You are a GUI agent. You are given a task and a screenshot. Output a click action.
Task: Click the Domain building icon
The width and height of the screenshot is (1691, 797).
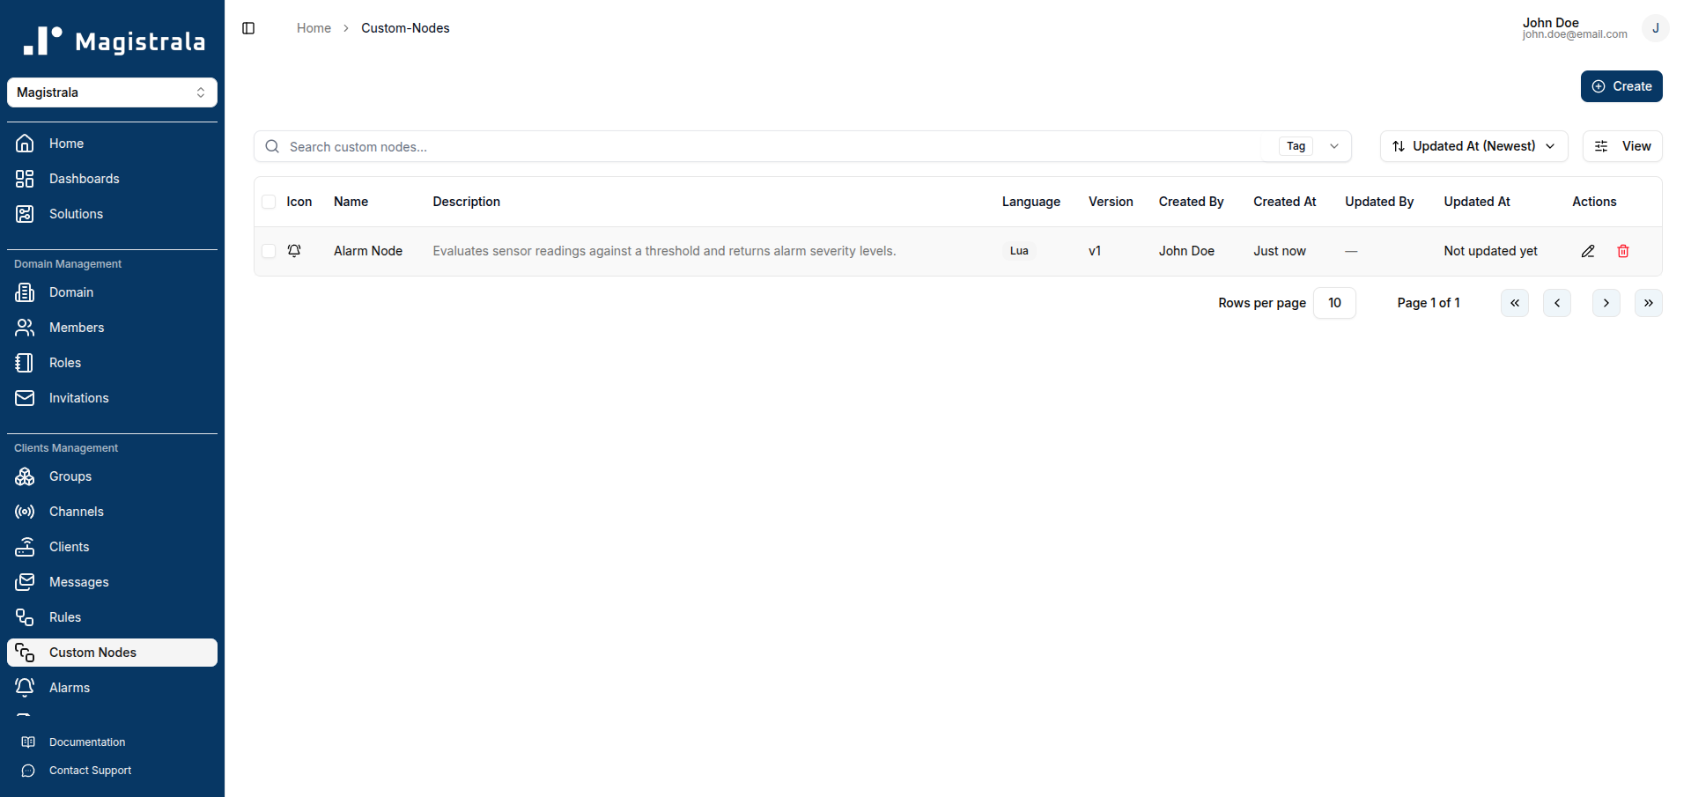pyautogui.click(x=25, y=292)
